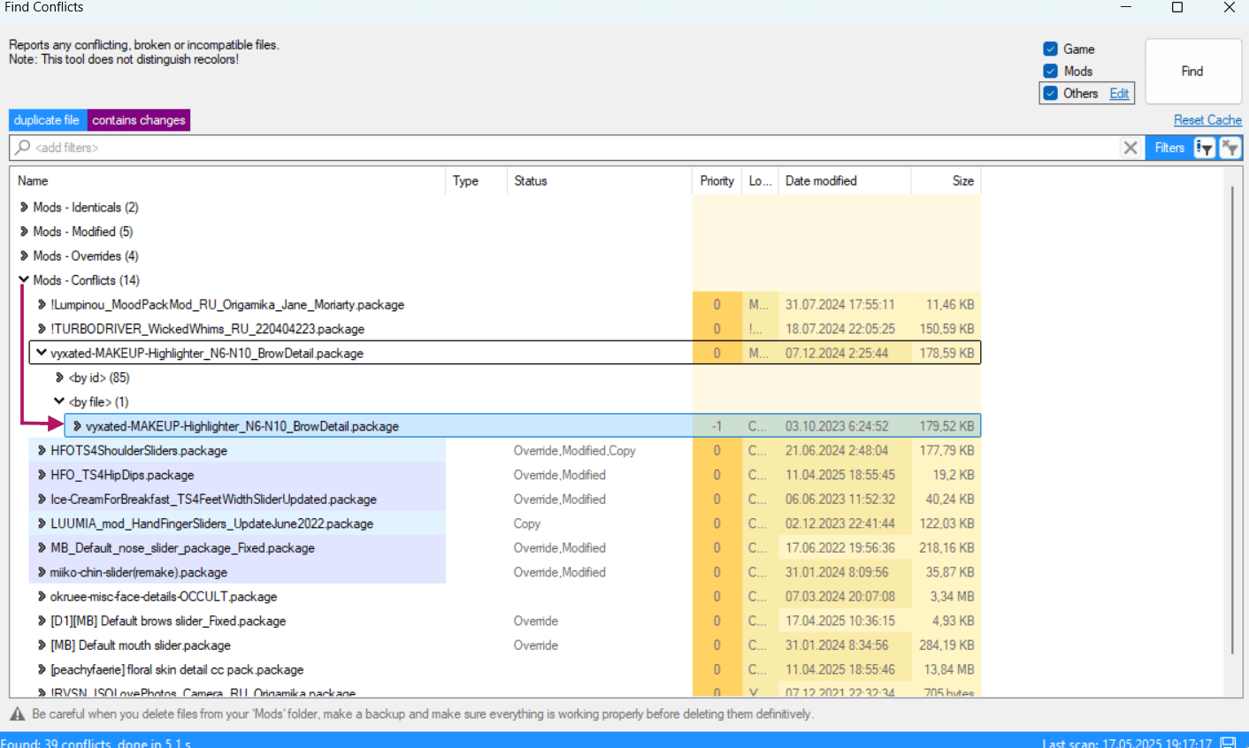This screenshot has height=748, width=1249.
Task: Click the vertical scrollbar of the list
Action: 1232,420
